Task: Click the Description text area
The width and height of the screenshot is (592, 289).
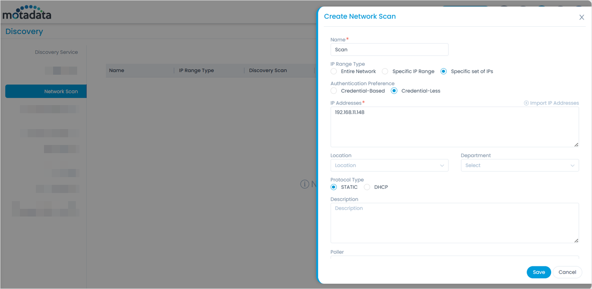Action: coord(454,223)
